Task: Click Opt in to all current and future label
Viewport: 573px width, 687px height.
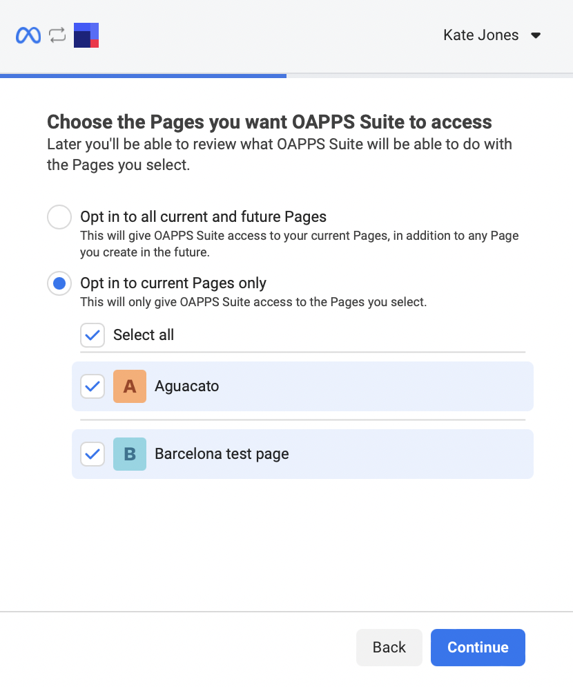Action: [x=203, y=216]
